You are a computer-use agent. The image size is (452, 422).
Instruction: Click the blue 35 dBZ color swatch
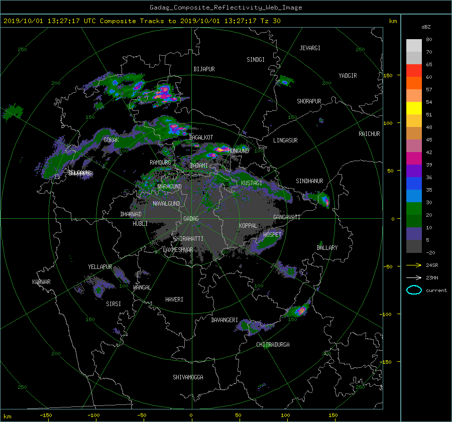(414, 184)
